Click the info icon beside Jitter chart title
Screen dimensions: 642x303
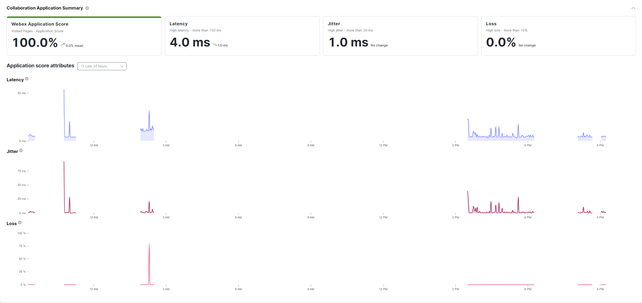[21, 151]
